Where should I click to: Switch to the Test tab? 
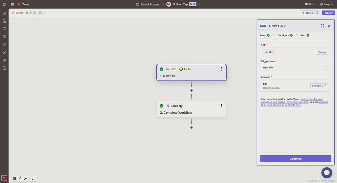tap(304, 35)
